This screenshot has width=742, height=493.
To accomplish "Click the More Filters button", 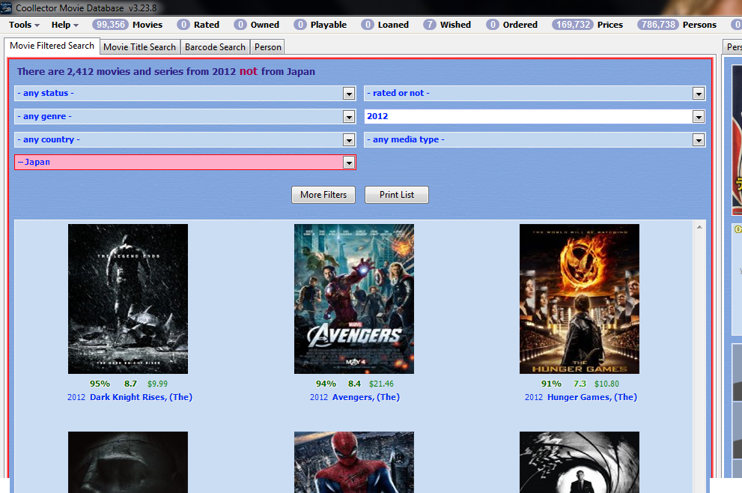I will pos(323,195).
